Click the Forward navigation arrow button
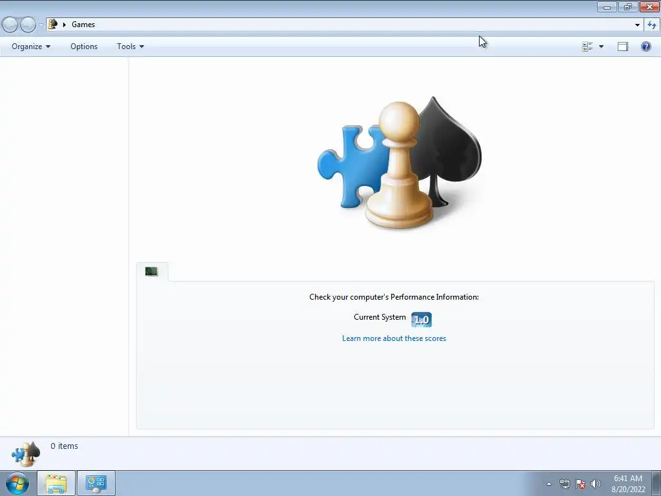Screen dimensions: 661x496 point(28,25)
